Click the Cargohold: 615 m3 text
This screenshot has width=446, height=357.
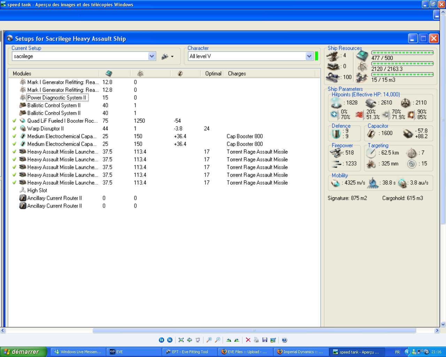(x=402, y=198)
